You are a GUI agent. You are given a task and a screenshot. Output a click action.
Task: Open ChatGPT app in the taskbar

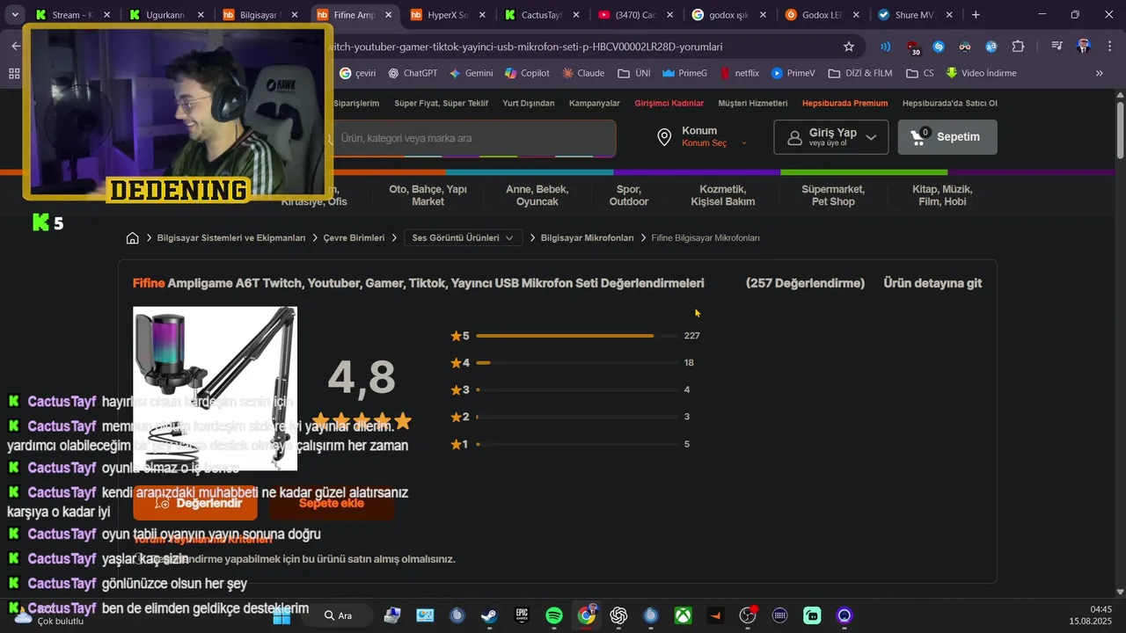618,615
